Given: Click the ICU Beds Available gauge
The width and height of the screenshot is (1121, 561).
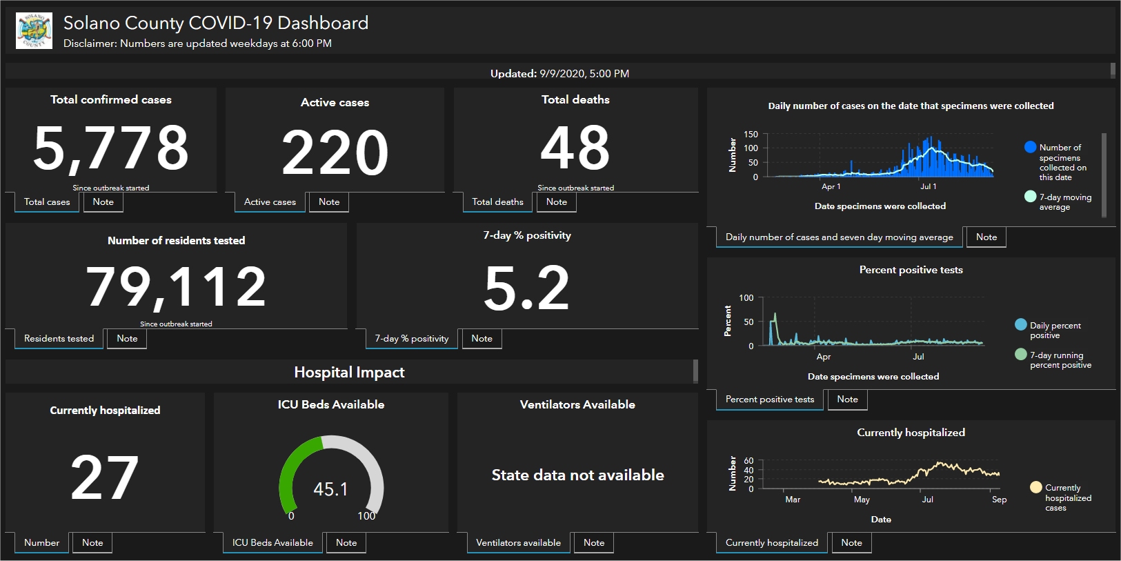Looking at the screenshot, I should coord(331,478).
